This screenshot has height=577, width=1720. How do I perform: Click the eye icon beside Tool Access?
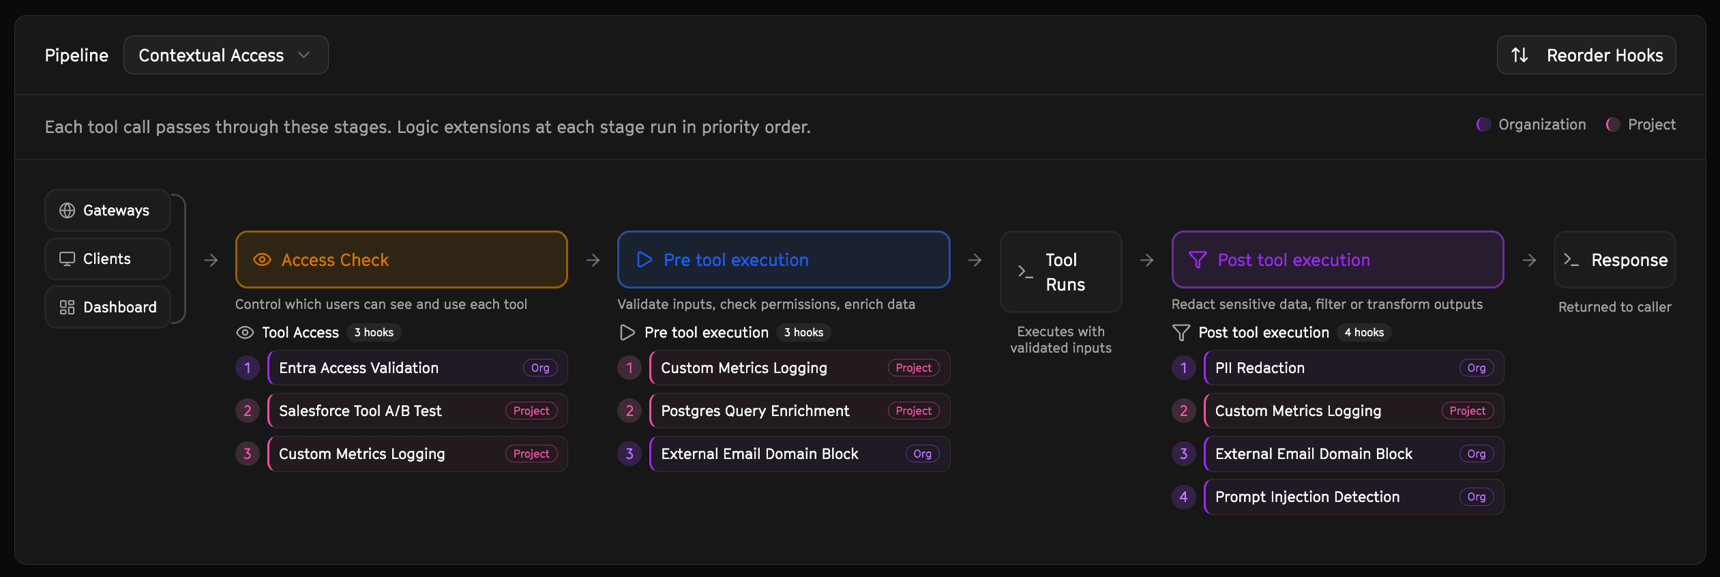coord(245,333)
